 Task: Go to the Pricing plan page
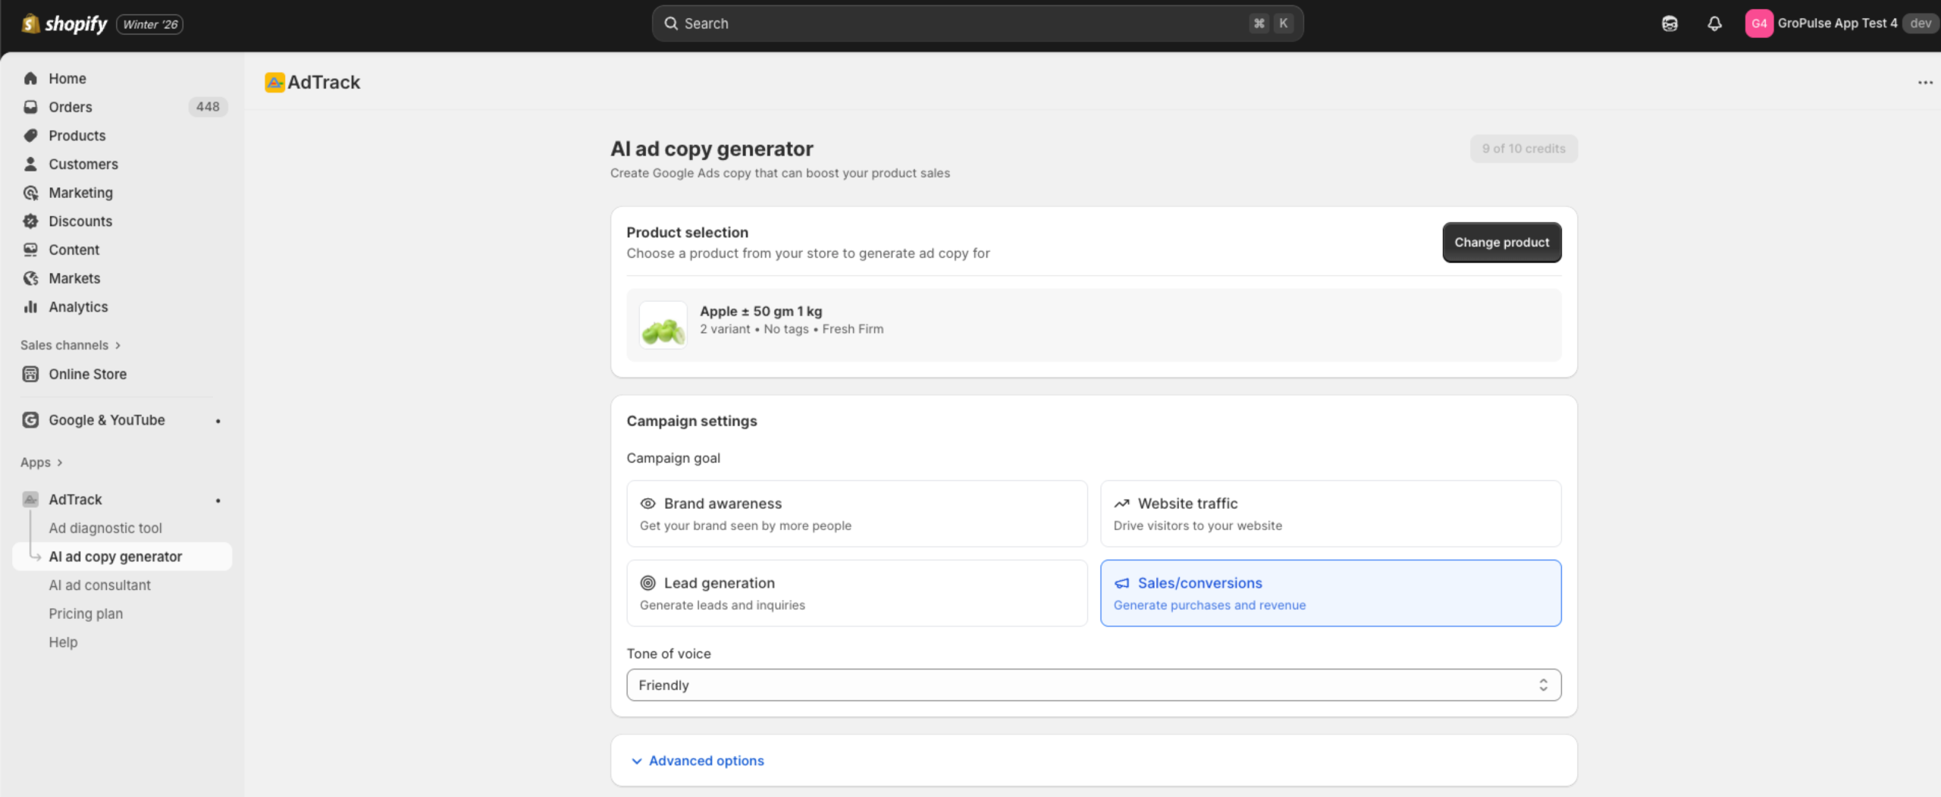86,613
